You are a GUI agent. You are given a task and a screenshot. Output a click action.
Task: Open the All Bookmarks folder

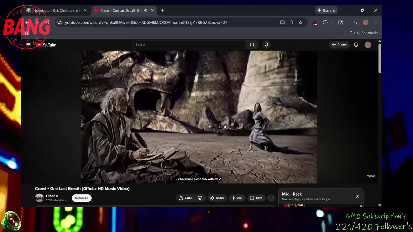point(364,33)
